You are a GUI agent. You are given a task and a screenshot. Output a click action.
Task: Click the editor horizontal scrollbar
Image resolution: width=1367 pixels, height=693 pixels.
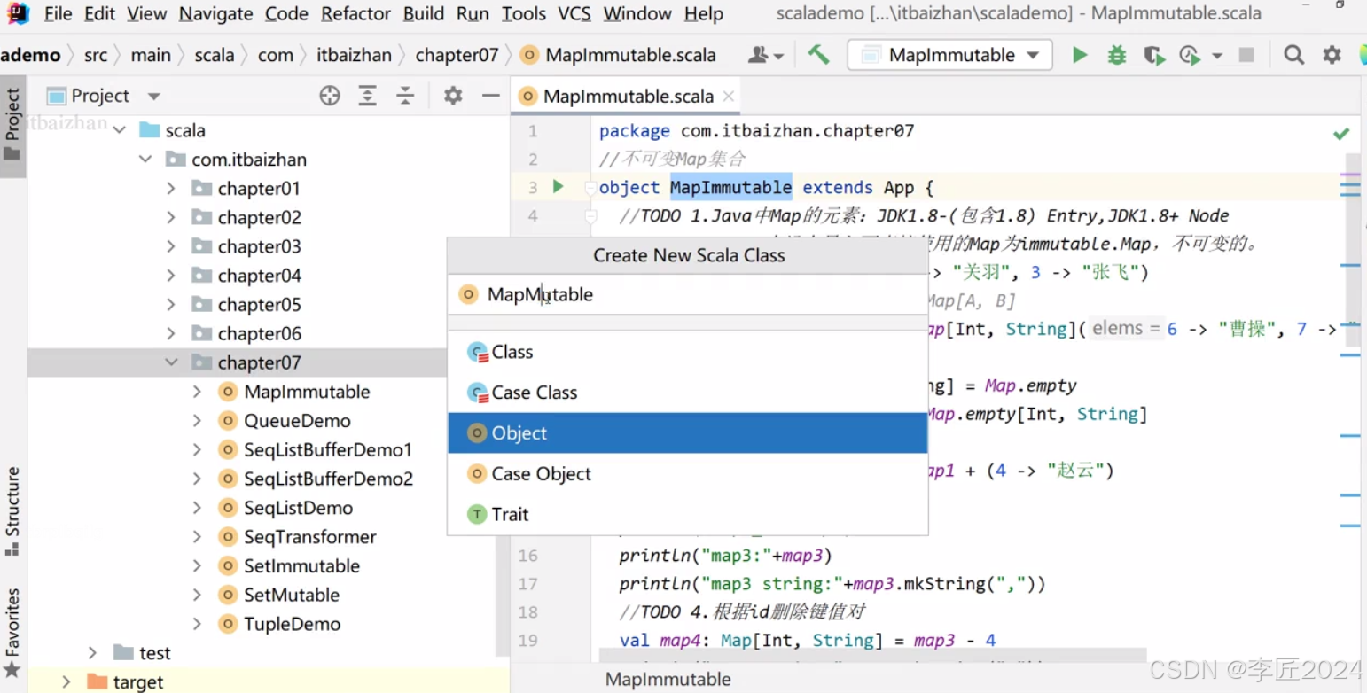872,656
